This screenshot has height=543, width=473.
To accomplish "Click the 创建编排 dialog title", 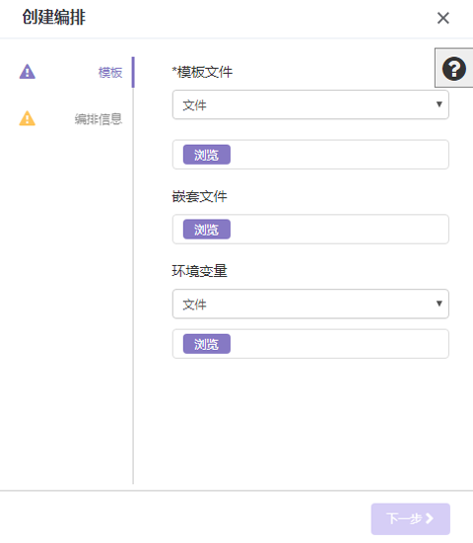I will tap(53, 17).
